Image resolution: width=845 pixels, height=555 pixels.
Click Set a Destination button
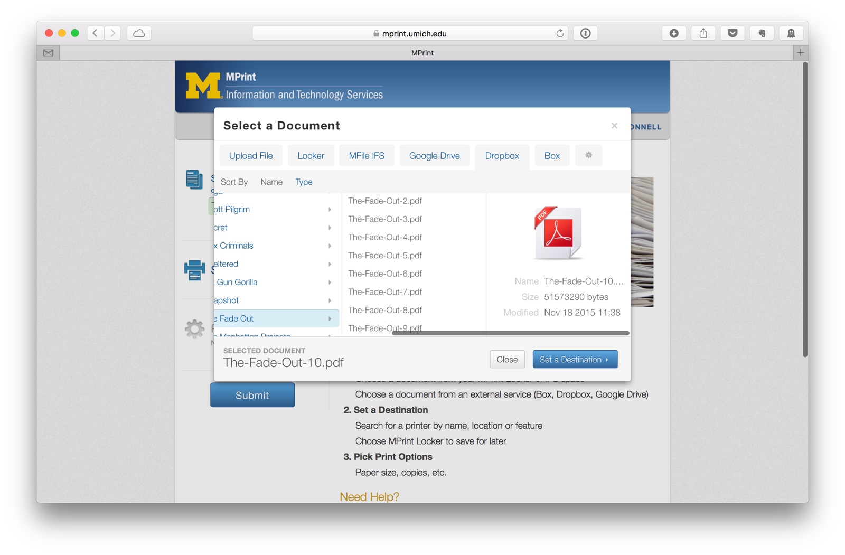coord(575,359)
